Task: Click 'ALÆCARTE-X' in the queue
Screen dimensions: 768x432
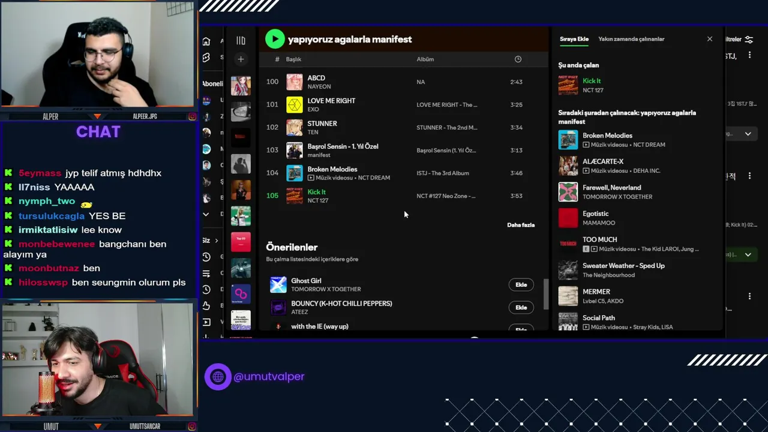Action: (x=603, y=161)
